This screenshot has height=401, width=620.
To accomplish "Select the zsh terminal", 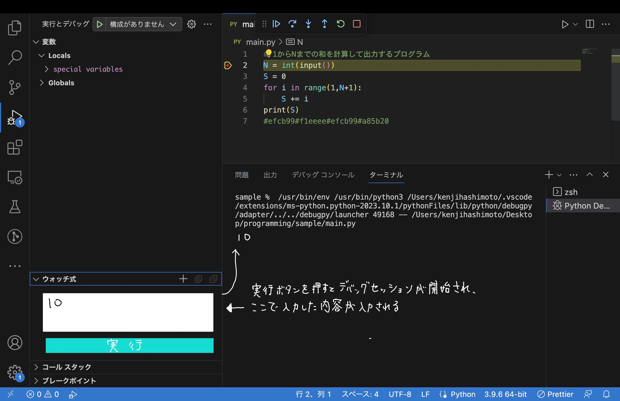I will click(583, 192).
